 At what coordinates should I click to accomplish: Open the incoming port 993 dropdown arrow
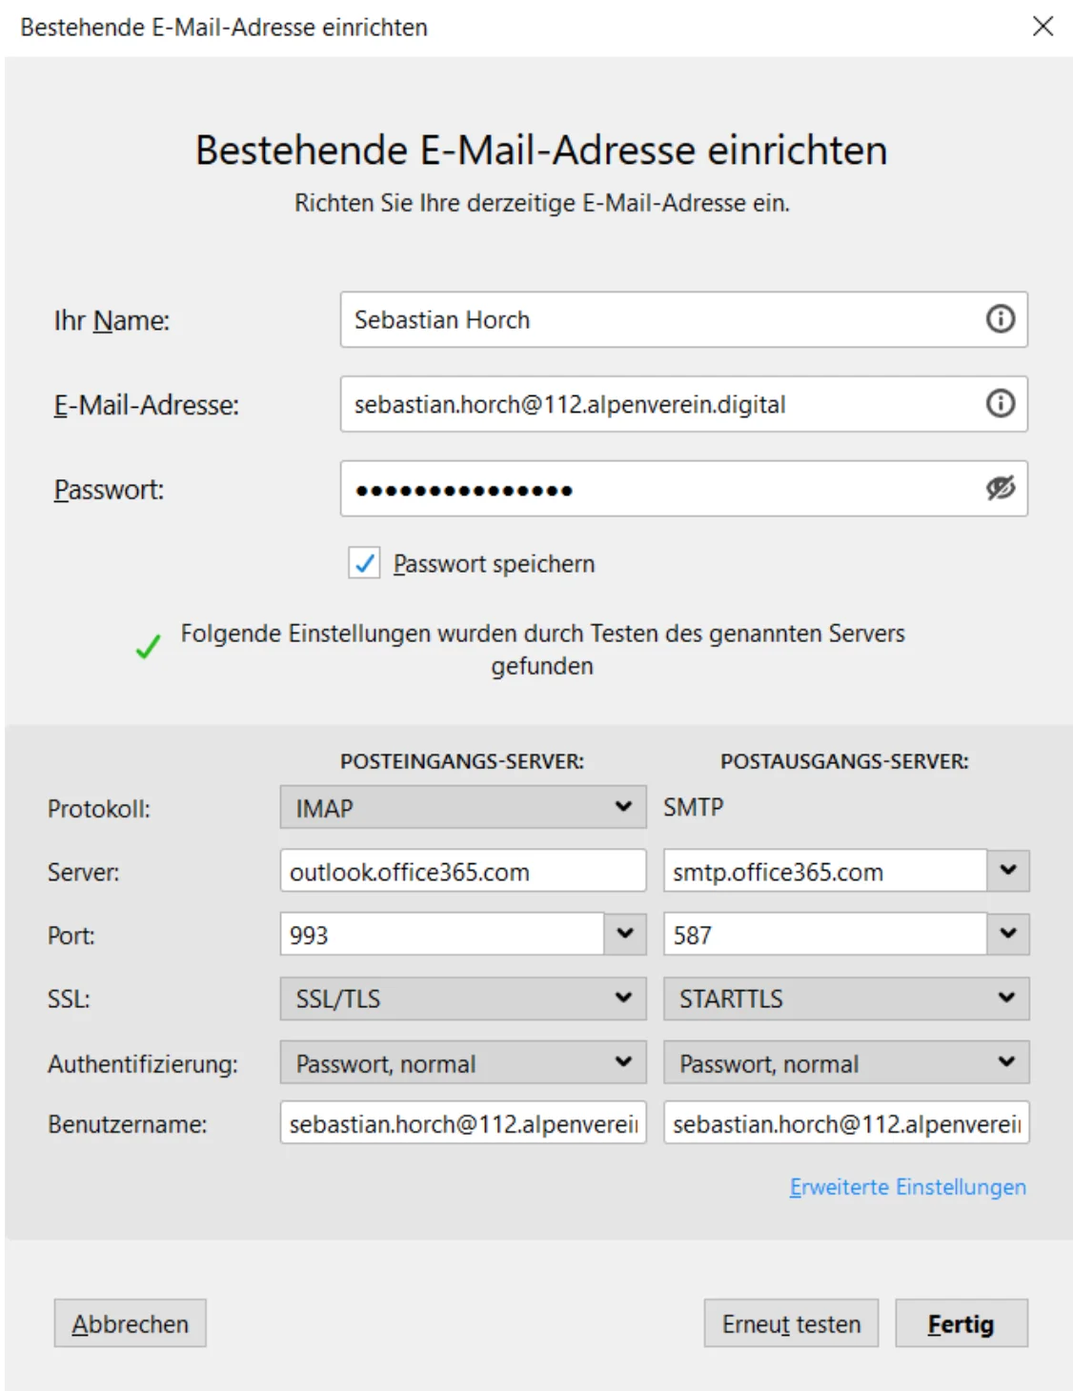pos(625,934)
